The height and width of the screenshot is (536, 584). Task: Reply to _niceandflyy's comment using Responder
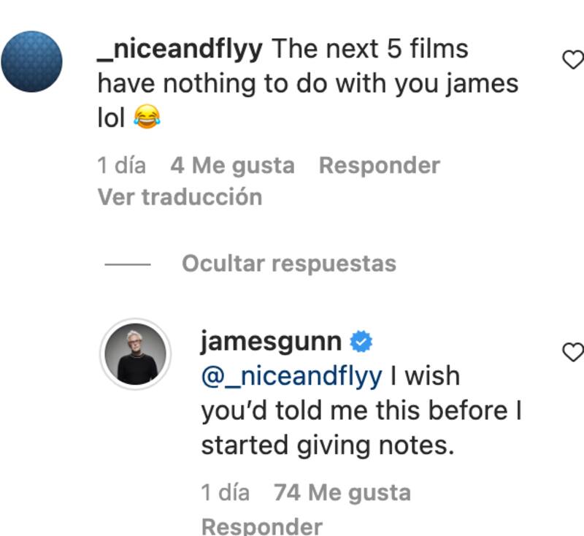[380, 165]
